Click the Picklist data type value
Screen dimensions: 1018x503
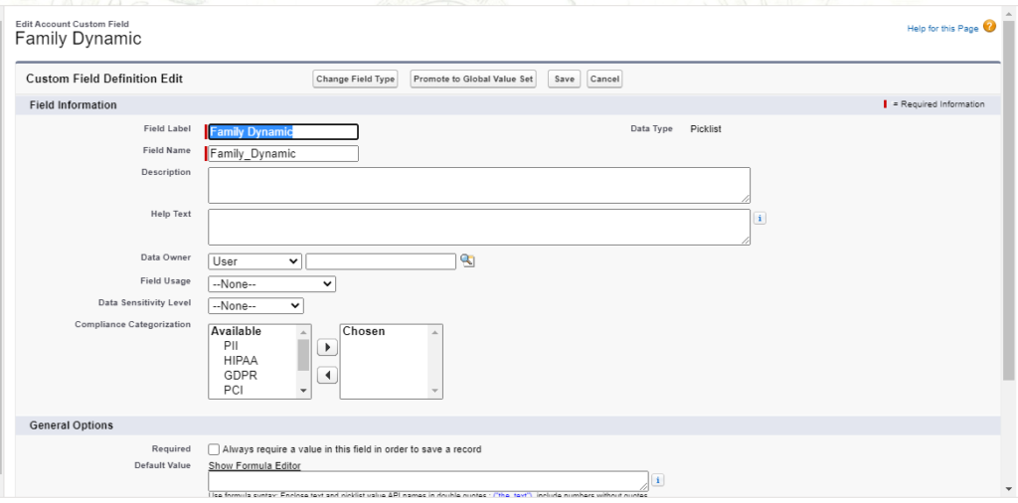click(x=706, y=129)
